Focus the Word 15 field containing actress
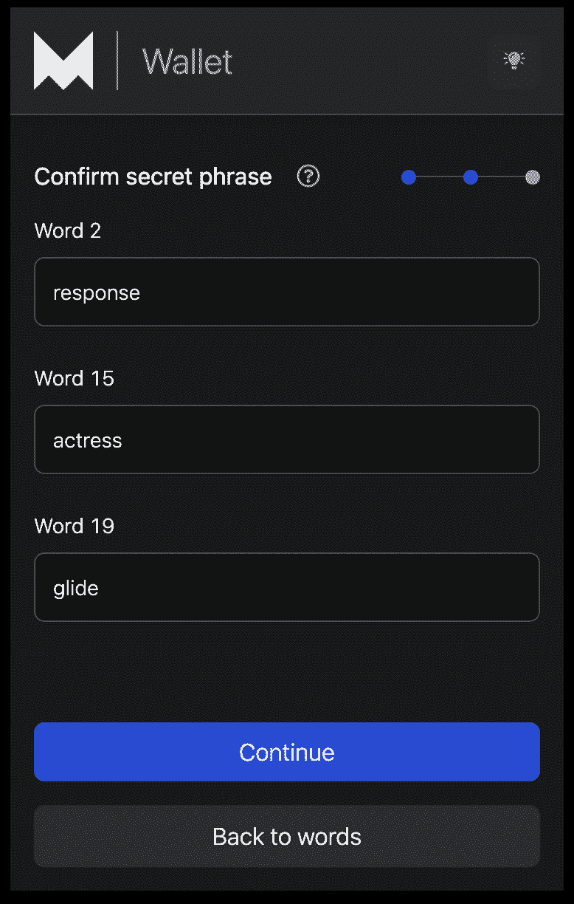574x904 pixels. 286,439
